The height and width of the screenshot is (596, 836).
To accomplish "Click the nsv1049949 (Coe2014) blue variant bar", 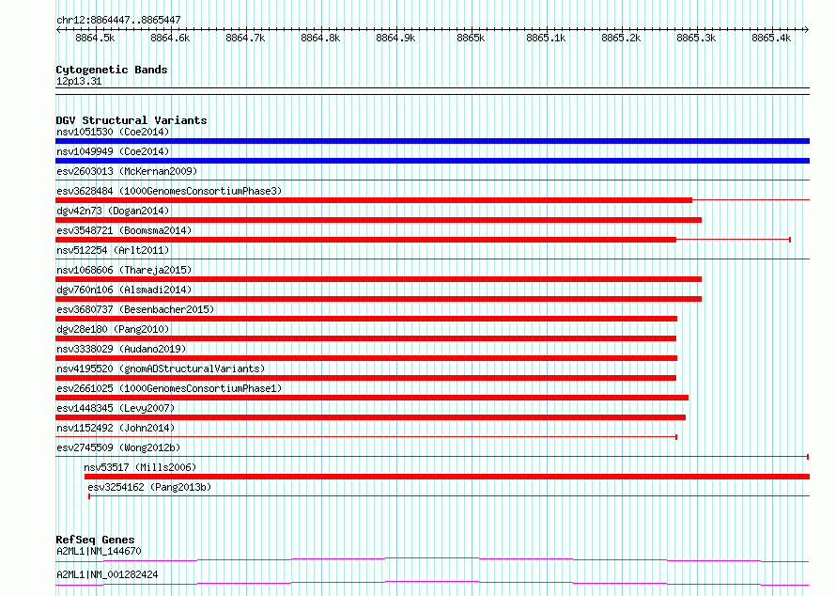I will pyautogui.click(x=432, y=161).
